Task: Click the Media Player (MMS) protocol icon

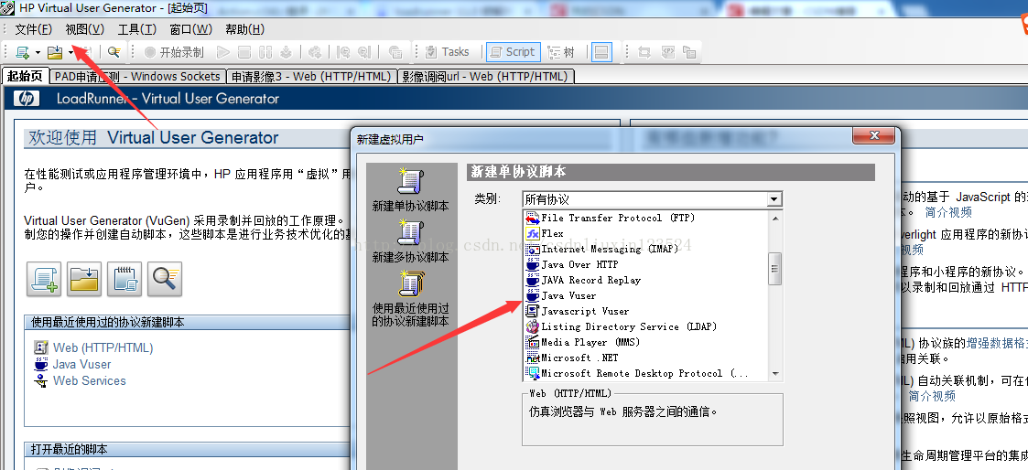Action: click(x=532, y=342)
